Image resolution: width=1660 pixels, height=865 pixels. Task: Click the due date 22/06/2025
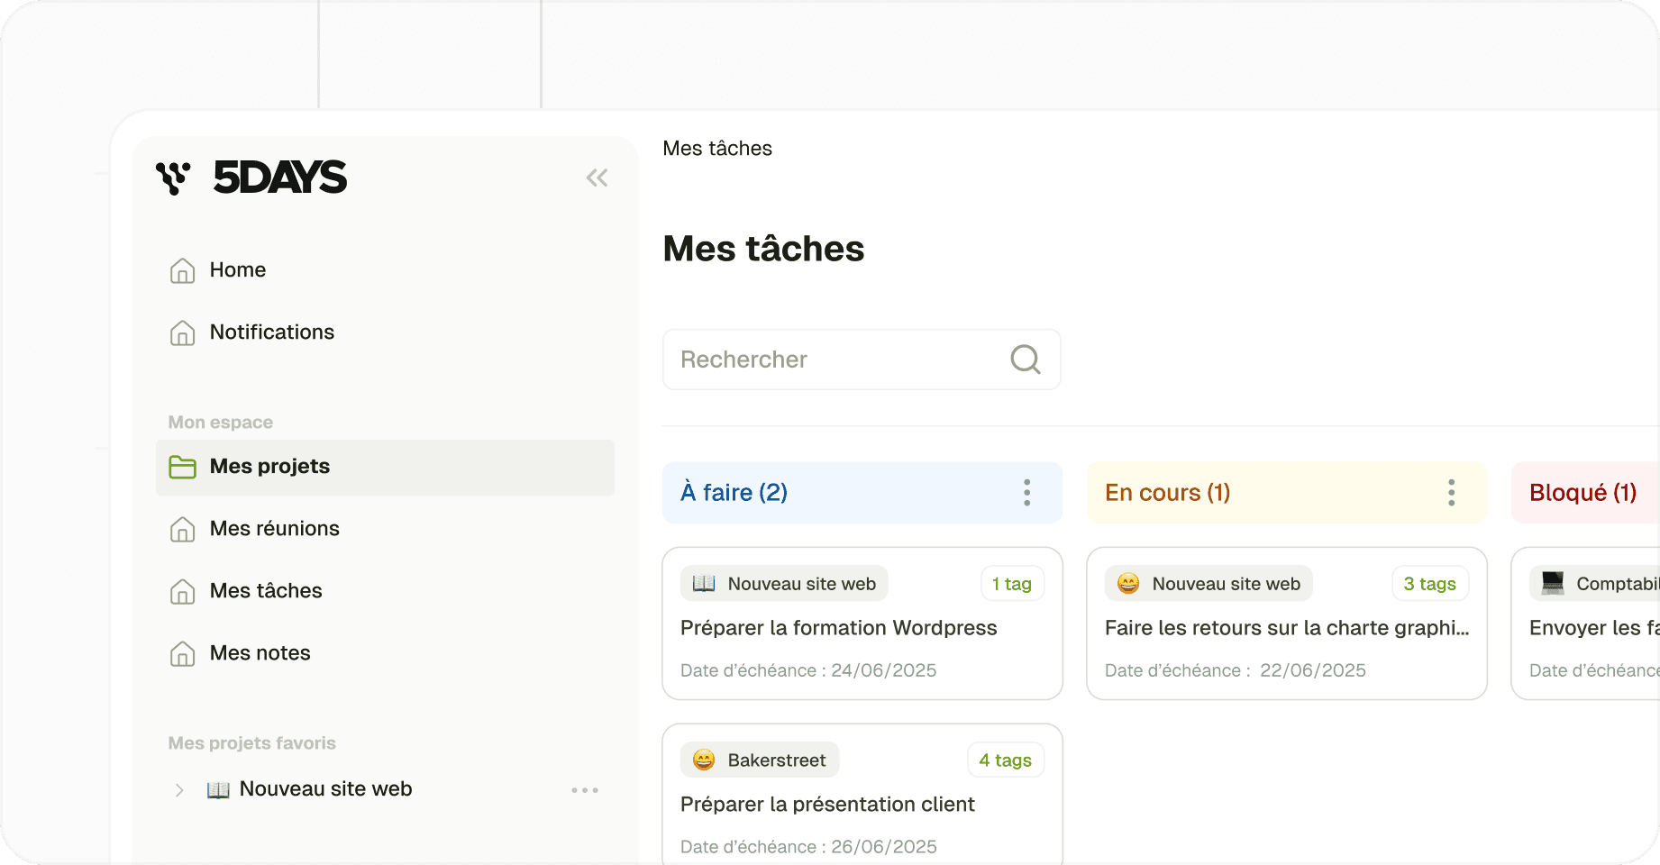(x=1313, y=670)
